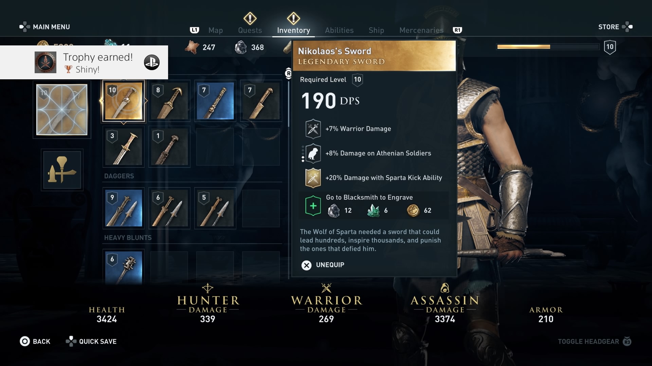The image size is (652, 366).
Task: Open the tools and resources category icon
Action: coord(62,170)
